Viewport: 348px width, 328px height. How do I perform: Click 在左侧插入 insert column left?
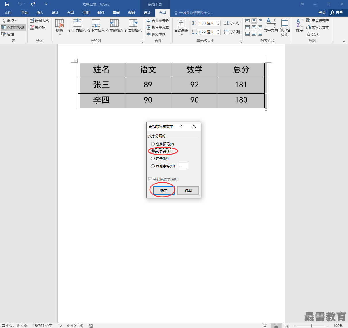114,26
